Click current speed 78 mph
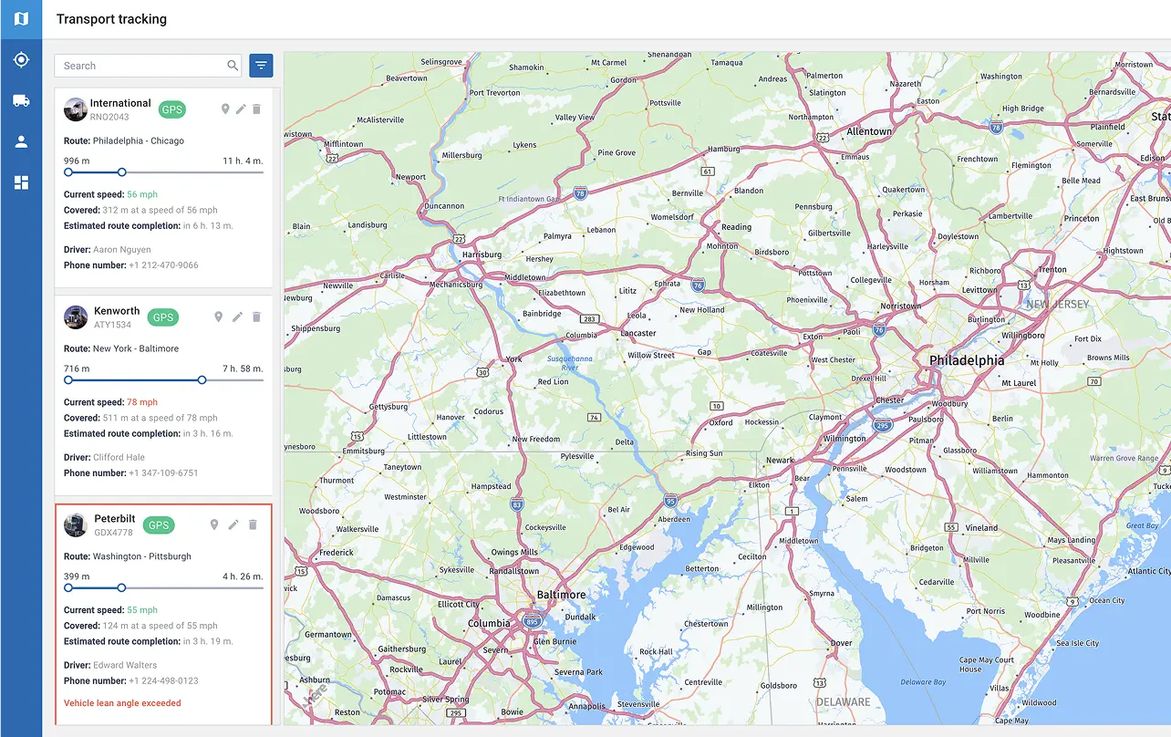 (x=142, y=402)
